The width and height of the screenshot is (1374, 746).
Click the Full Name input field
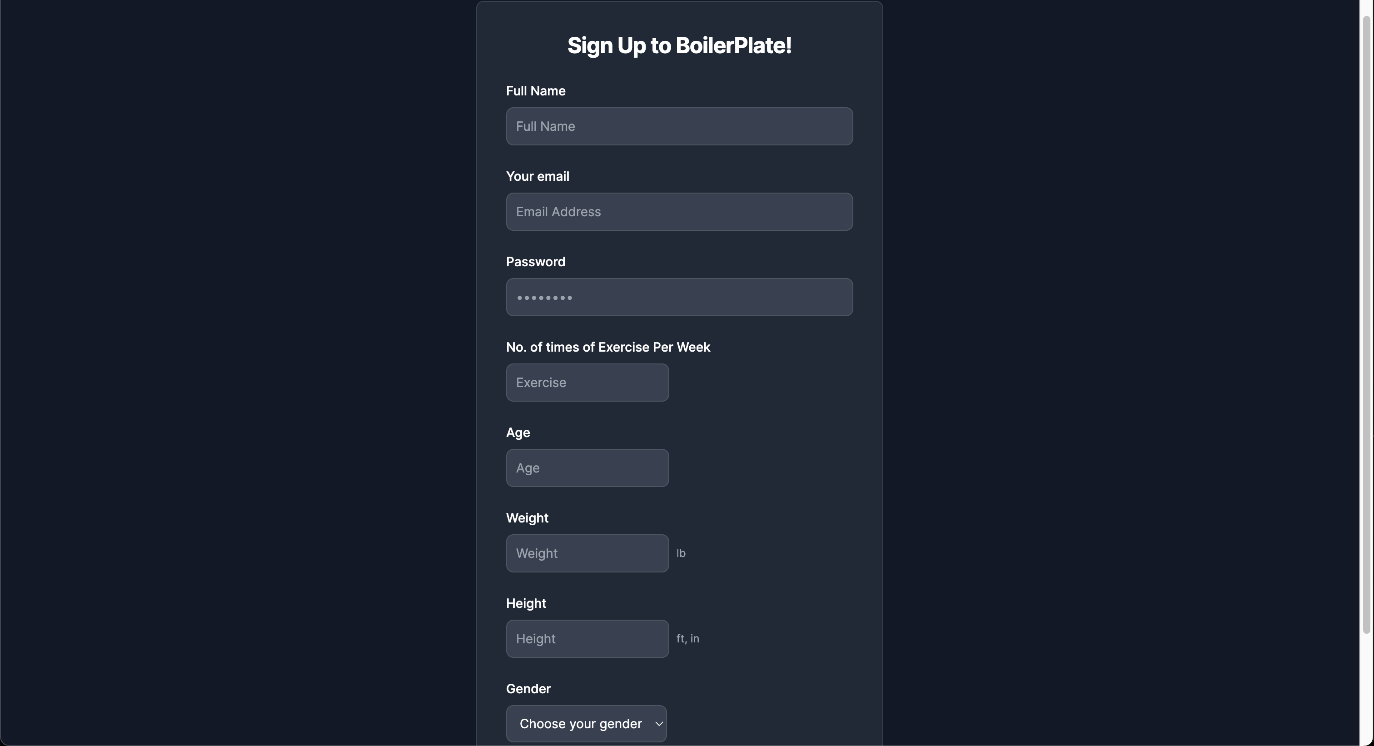679,126
